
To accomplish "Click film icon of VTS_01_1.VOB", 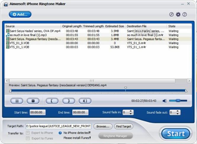I will (8, 47).
